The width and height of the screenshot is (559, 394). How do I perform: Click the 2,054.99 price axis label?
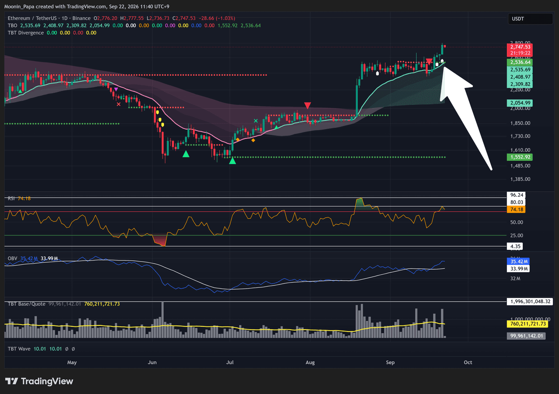(520, 103)
